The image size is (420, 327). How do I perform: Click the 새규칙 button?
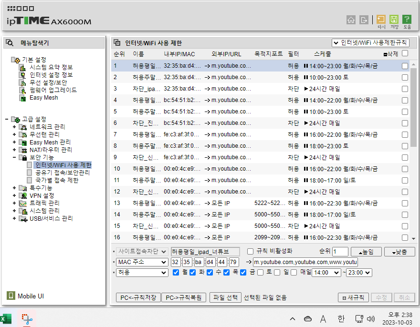coord(353,297)
